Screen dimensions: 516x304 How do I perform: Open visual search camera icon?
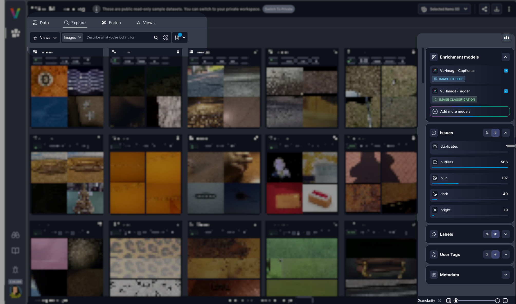pos(166,37)
